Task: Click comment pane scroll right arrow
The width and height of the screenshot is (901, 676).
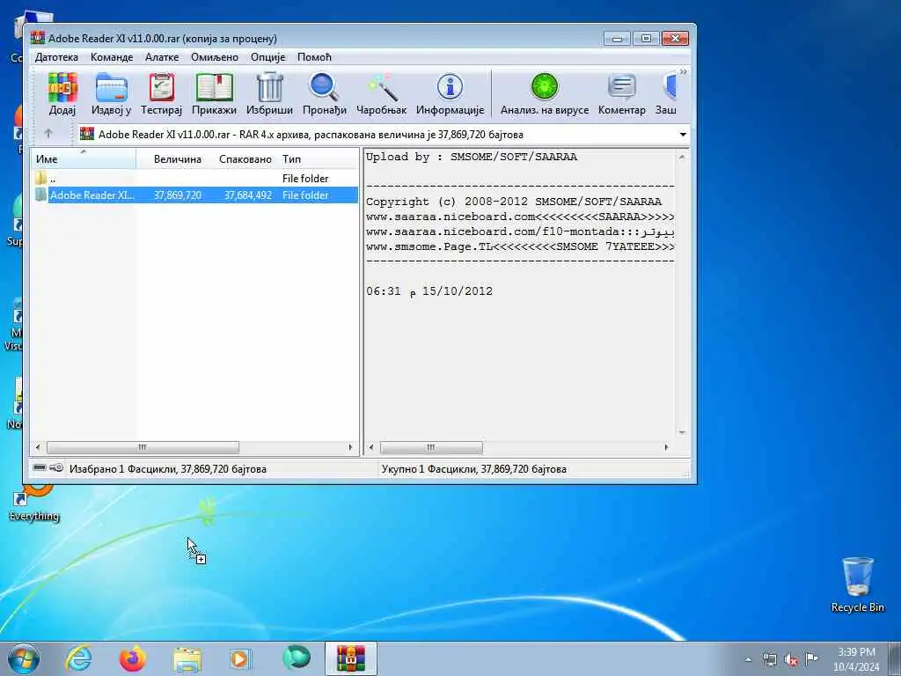Action: (667, 447)
